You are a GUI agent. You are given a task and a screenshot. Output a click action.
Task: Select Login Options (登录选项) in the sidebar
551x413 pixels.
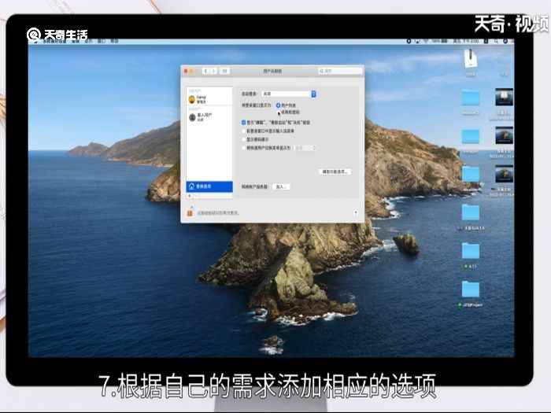coord(209,186)
